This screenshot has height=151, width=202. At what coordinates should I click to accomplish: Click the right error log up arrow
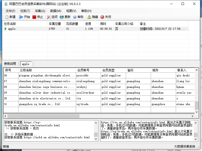tap(195, 123)
